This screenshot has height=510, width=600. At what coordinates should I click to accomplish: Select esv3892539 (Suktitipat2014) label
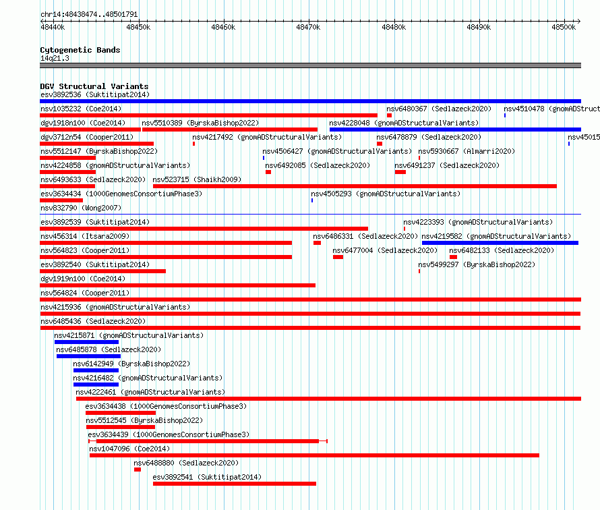(x=95, y=222)
